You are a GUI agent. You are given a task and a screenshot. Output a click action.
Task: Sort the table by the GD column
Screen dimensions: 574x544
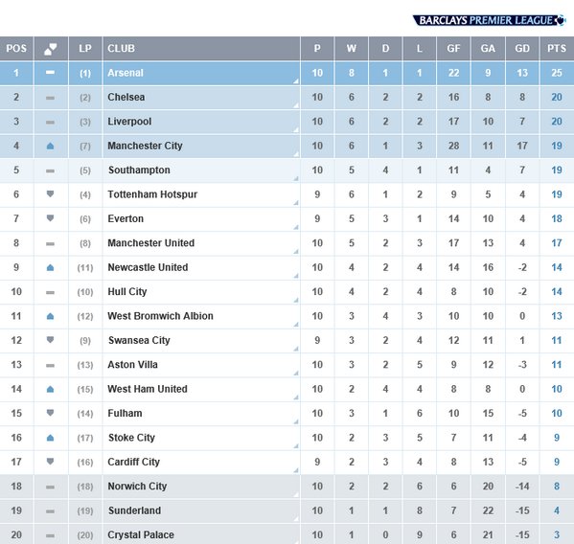522,48
